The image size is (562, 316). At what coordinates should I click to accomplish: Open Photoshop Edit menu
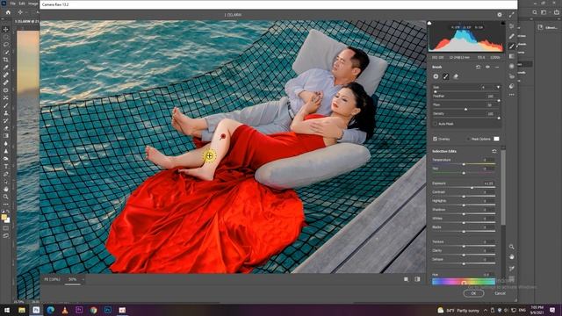pos(22,4)
